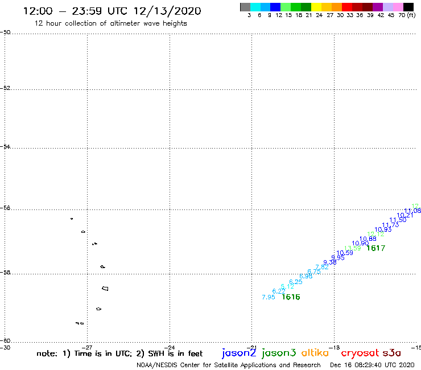421x370 pixels.
Task: Click the legend scale number 42
Action: click(381, 15)
